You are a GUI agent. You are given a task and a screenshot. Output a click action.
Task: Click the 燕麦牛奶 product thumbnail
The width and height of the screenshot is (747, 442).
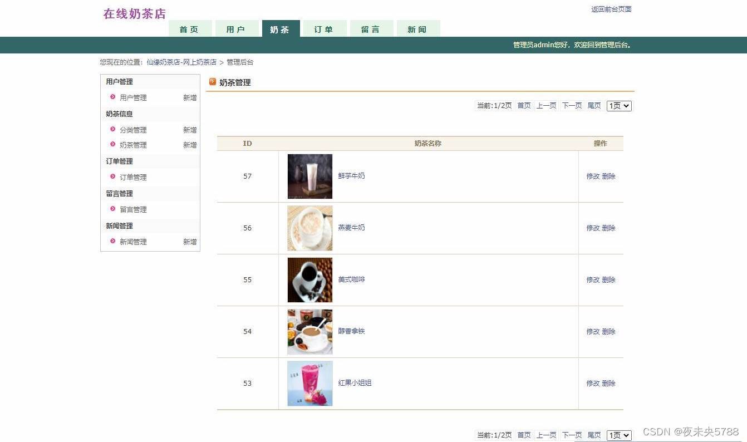tap(310, 228)
